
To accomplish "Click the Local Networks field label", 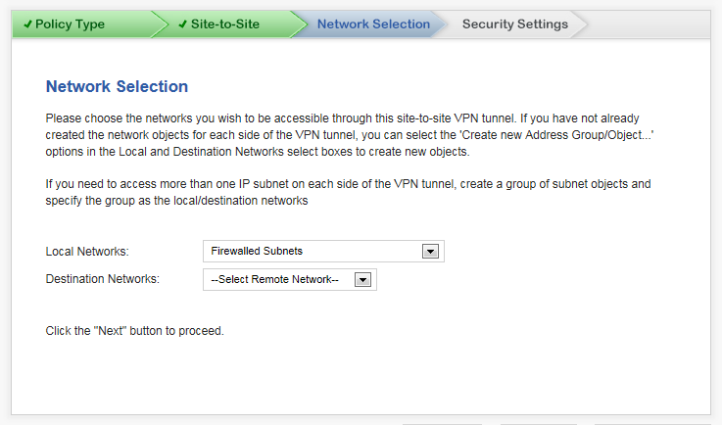I will pyautogui.click(x=87, y=252).
